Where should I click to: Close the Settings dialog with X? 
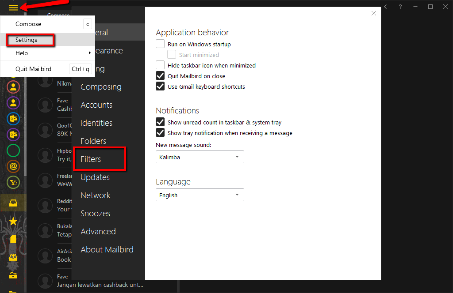(374, 13)
